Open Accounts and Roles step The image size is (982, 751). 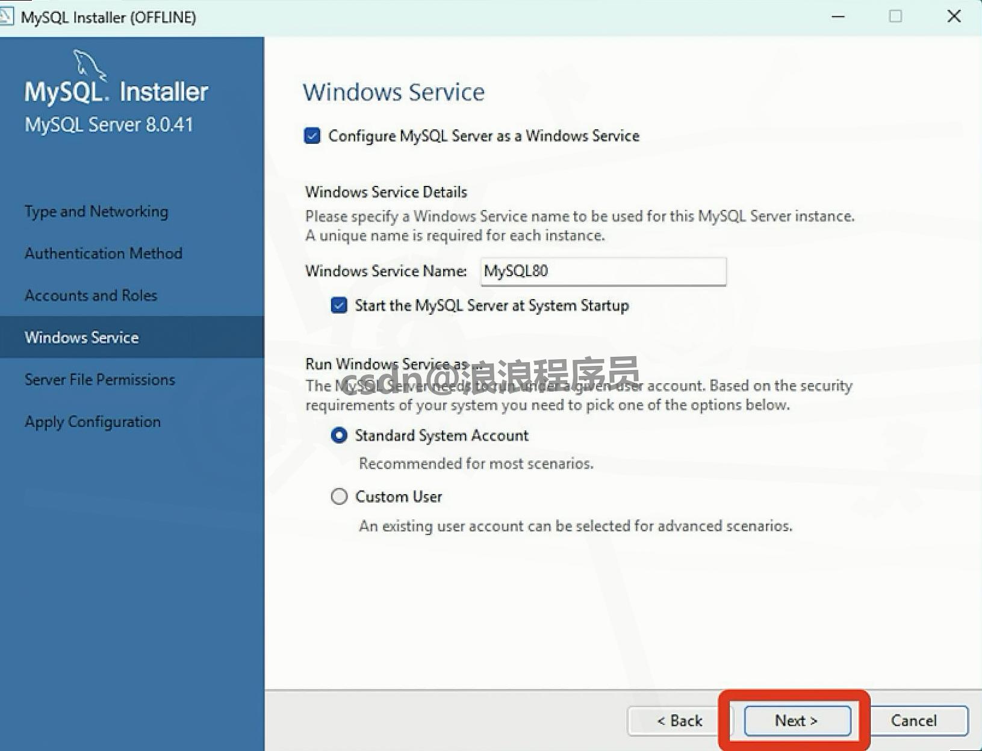(91, 295)
